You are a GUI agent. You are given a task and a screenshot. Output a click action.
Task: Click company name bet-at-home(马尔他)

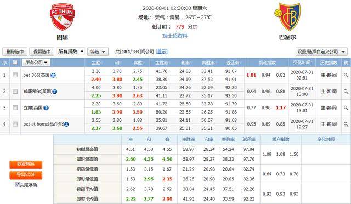[44, 124]
